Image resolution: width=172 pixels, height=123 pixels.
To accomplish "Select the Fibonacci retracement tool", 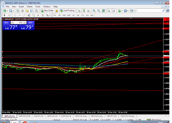I will click(x=34, y=15).
